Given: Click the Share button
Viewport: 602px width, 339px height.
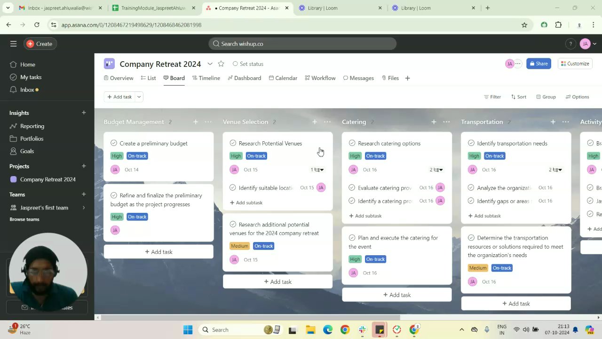Looking at the screenshot, I should click(x=539, y=64).
